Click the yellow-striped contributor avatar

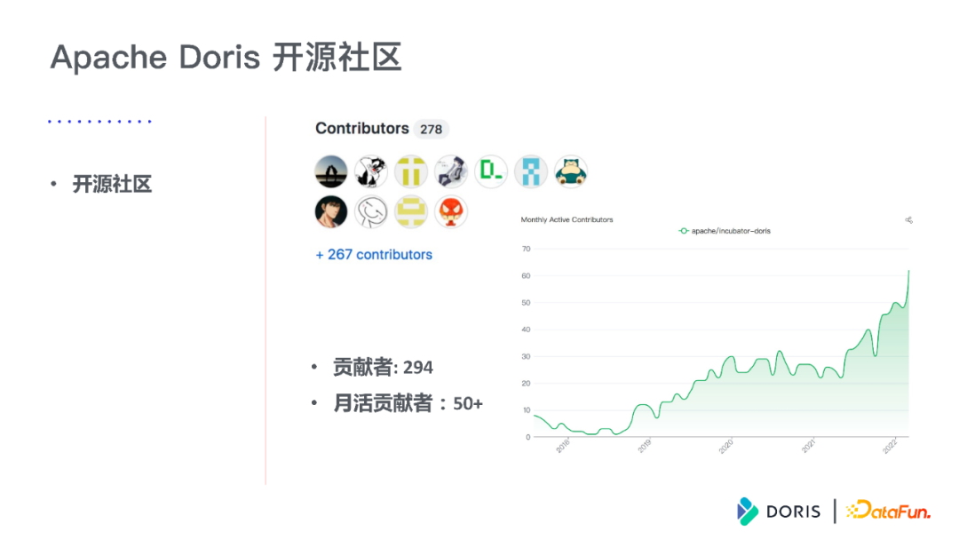click(411, 211)
